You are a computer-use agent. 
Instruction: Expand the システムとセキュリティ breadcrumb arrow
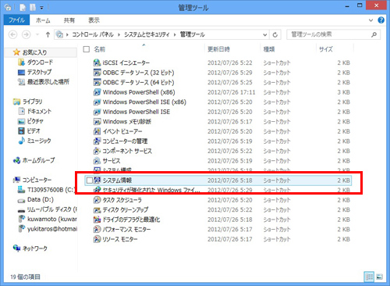pyautogui.click(x=175, y=34)
